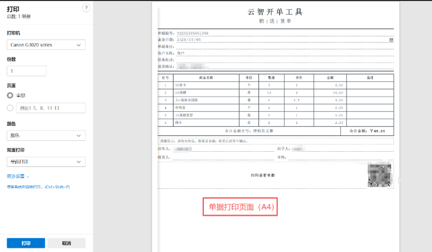Click the 金额 column header
Screen dimensions: 432x252
330,78
